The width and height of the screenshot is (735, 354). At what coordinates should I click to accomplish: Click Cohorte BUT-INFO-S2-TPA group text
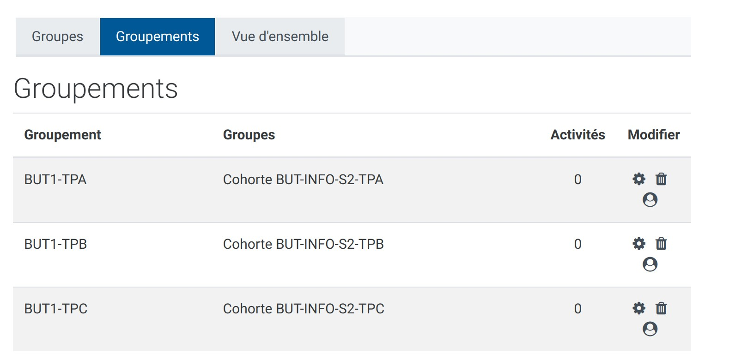coord(303,180)
